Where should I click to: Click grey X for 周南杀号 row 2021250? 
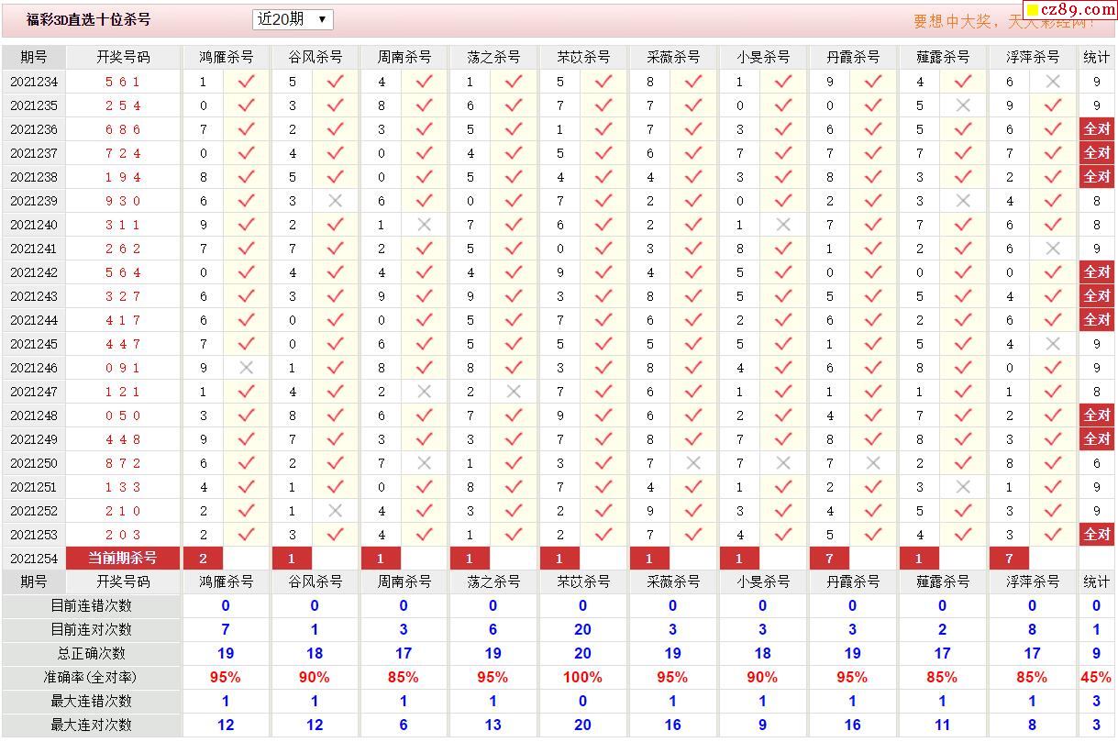pyautogui.click(x=424, y=463)
